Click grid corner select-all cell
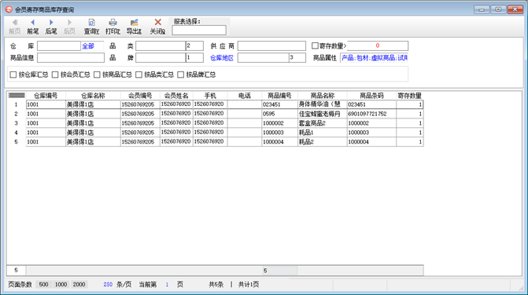Viewport: 528px width, 295px height. click(x=17, y=96)
